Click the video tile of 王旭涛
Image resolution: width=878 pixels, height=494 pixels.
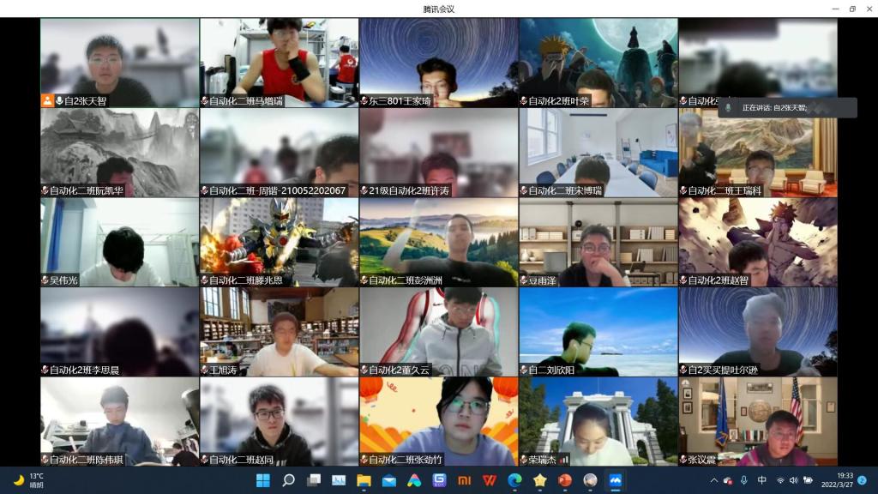(279, 331)
